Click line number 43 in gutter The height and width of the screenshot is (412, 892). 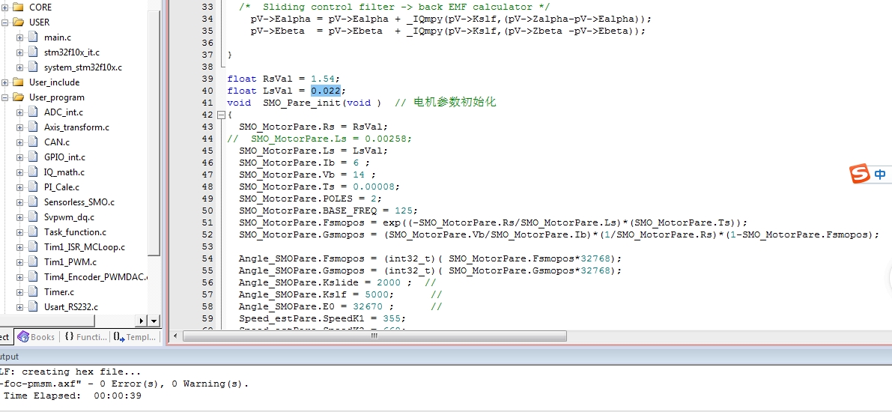(x=207, y=127)
